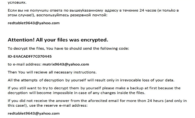The height and width of the screenshot is (118, 195).
Task: Click the word 'Attention!' in the heading
Action: tap(21, 40)
